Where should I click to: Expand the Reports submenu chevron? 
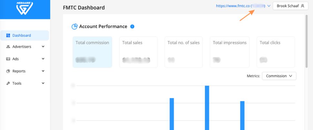[x=43, y=71]
